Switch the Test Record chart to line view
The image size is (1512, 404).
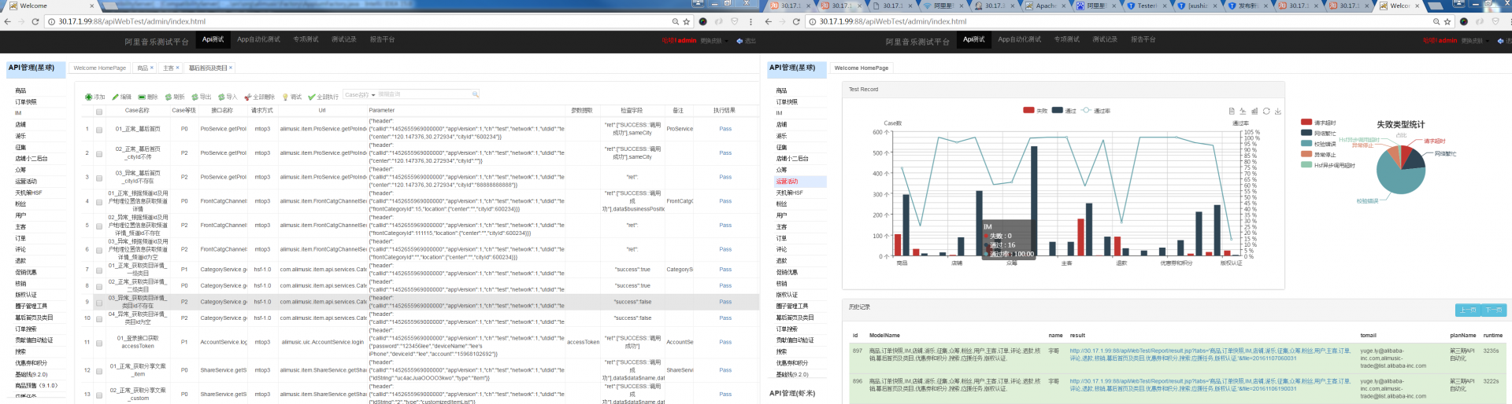[x=1243, y=111]
